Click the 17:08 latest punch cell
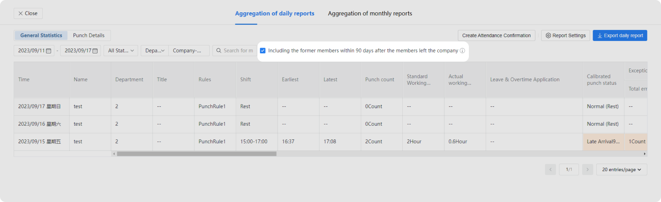Screen dimensions: 661x202 340,142
